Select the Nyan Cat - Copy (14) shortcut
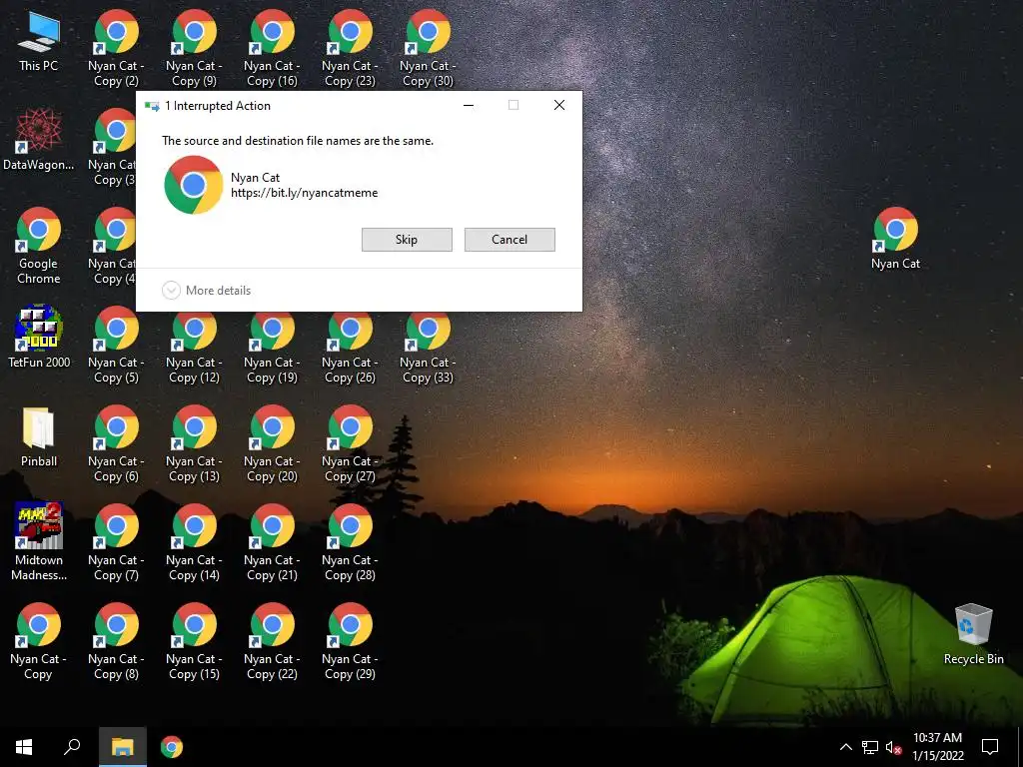1023x767 pixels. coord(194,542)
